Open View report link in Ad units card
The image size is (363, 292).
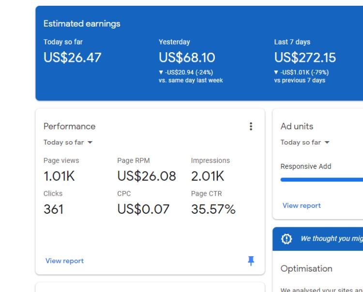click(x=302, y=205)
